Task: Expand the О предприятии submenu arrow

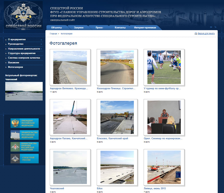Action: (x=41, y=40)
